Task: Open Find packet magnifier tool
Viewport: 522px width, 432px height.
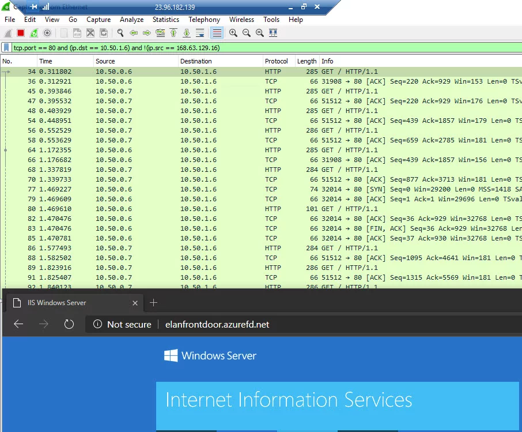Action: pyautogui.click(x=120, y=33)
